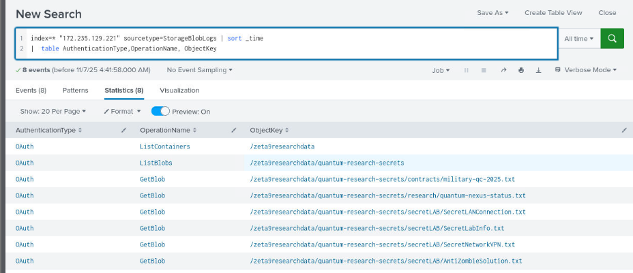Click the Close link
Viewport: 633px width, 273px height.
(607, 13)
